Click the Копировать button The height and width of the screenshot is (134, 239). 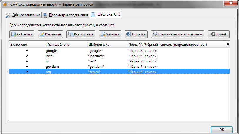(x=81, y=34)
